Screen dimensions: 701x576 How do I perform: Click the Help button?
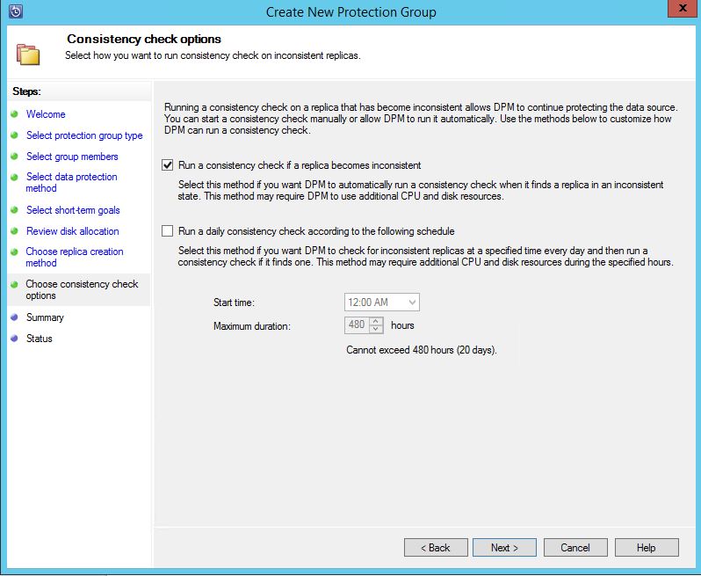647,547
